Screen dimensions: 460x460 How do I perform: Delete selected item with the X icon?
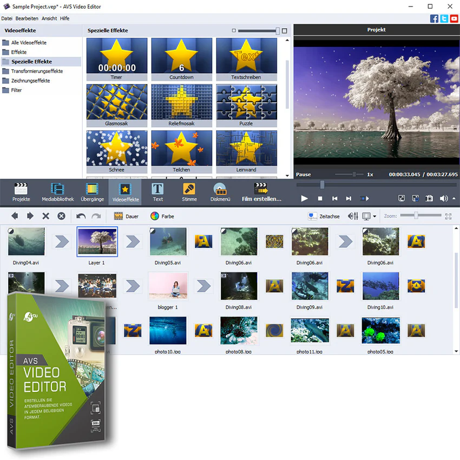click(46, 216)
